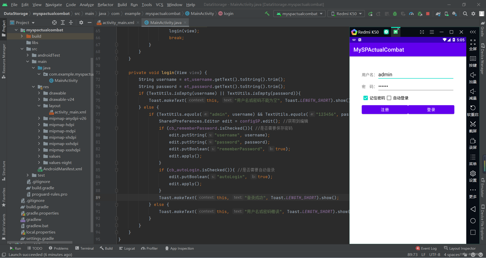Viewport: 486px width, 258px height.
Task: Open the File menu
Action: 14,5
